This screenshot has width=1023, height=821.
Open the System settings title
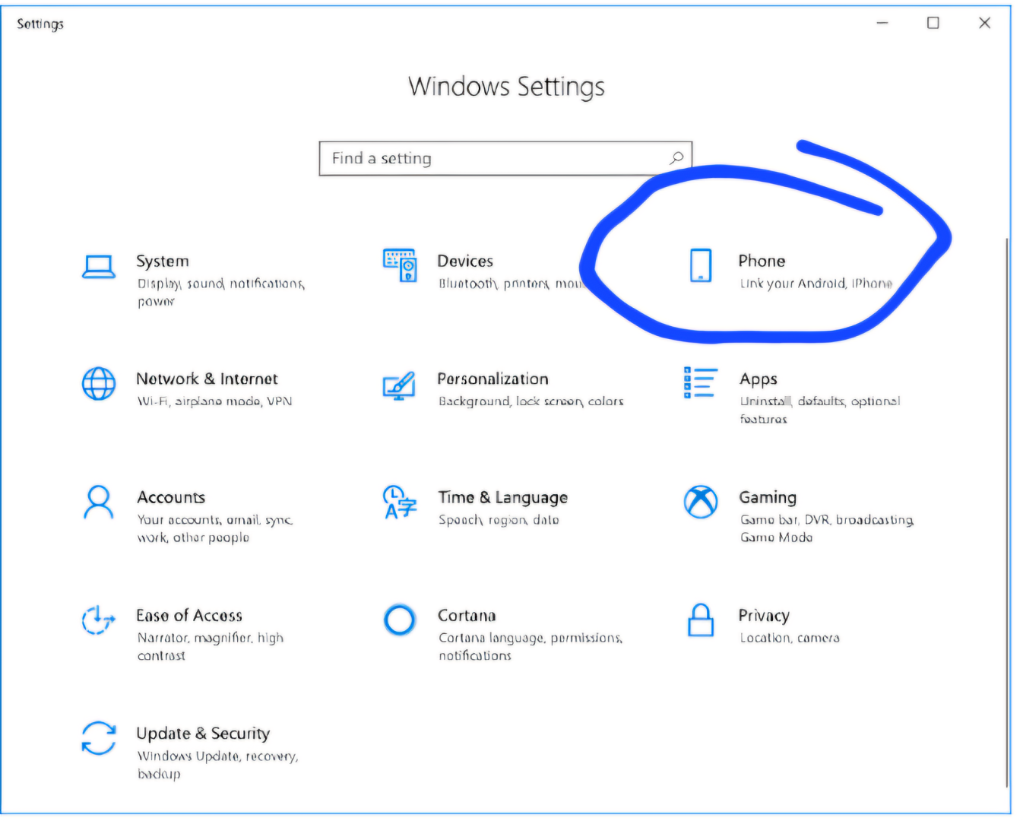[163, 261]
